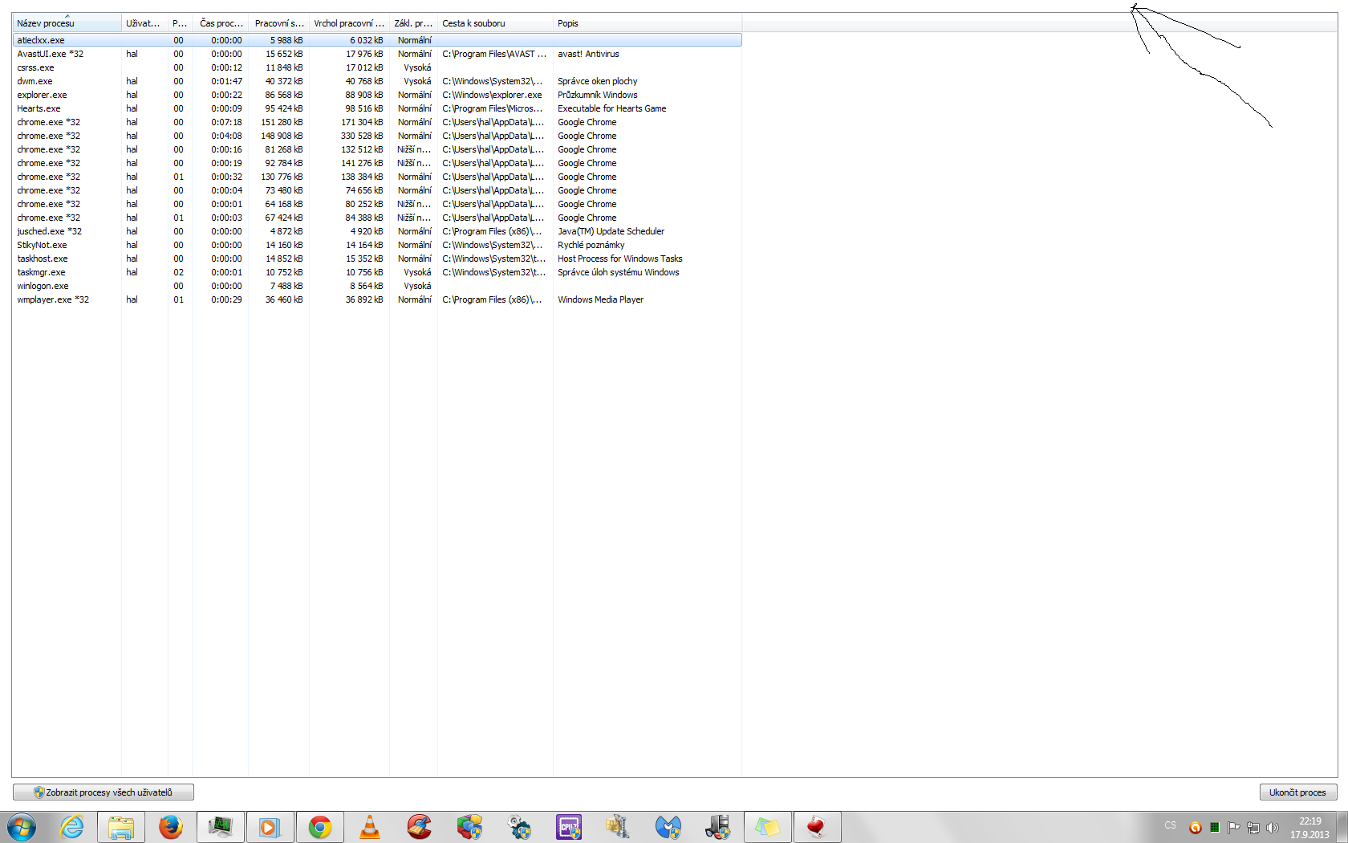This screenshot has width=1348, height=843.
Task: Sort by the 'P...' CPU column header
Action: click(x=180, y=23)
